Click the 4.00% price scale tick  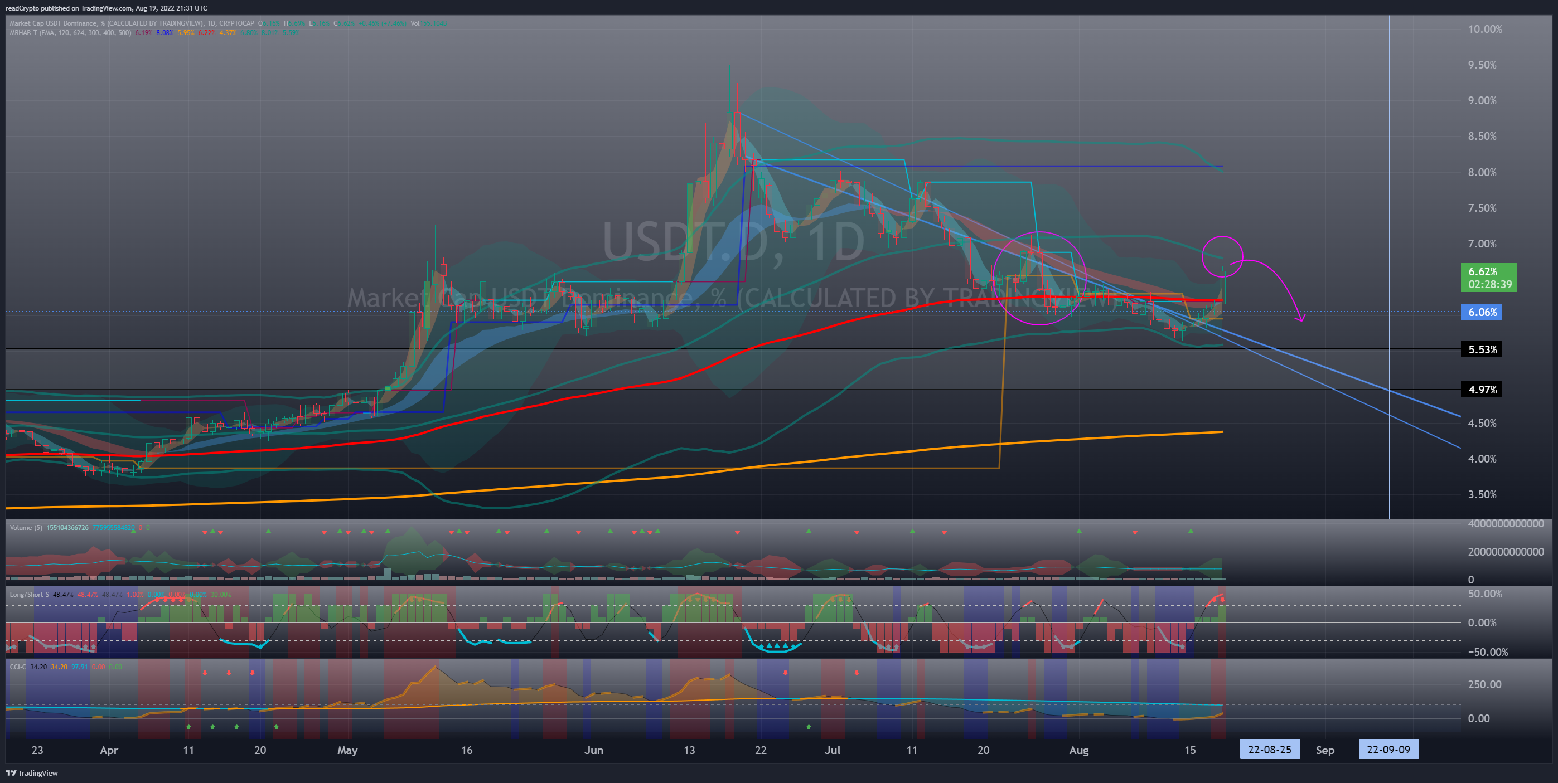1482,459
